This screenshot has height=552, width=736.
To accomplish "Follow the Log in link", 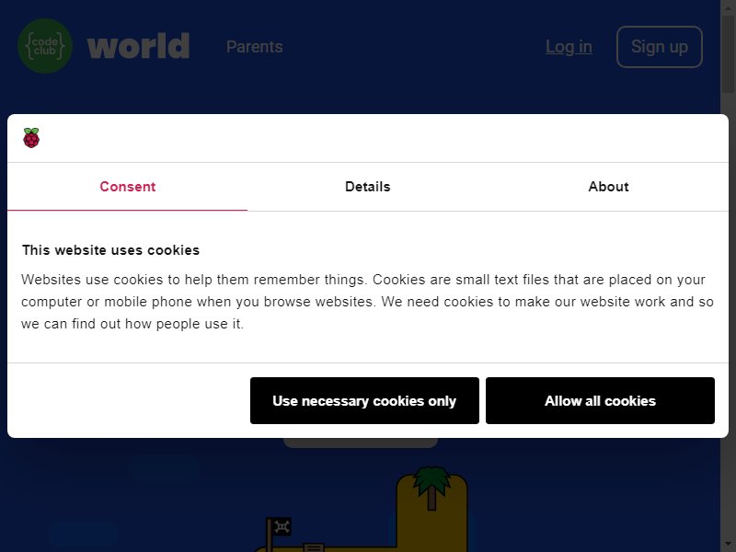I will pyautogui.click(x=569, y=47).
